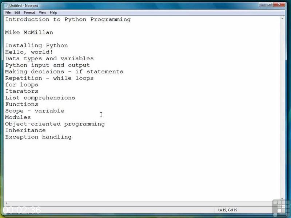291x218 pixels.
Task: Click the 'List comprehensions' line
Action: [x=40, y=98]
